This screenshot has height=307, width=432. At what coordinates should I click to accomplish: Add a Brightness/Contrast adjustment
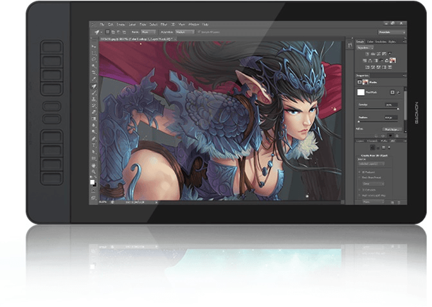367,54
